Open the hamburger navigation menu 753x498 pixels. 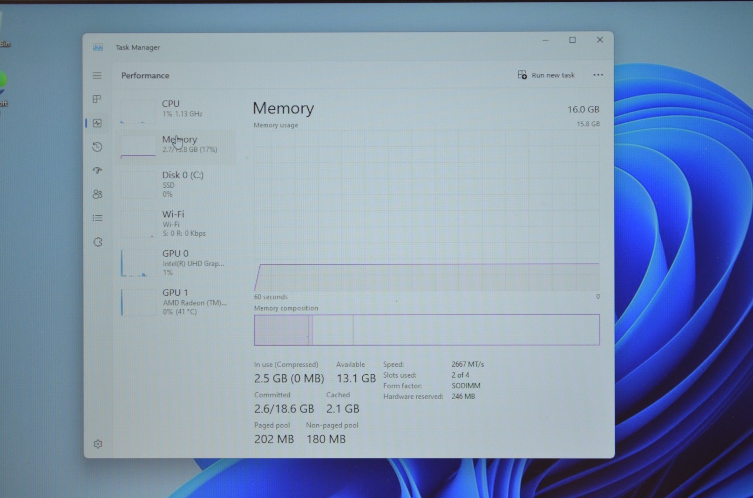pos(97,75)
